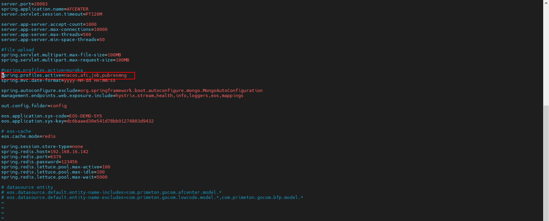This screenshot has width=549, height=221.
Task: Click the commented spring.profiles.active=eureka line
Action: pos(42,70)
